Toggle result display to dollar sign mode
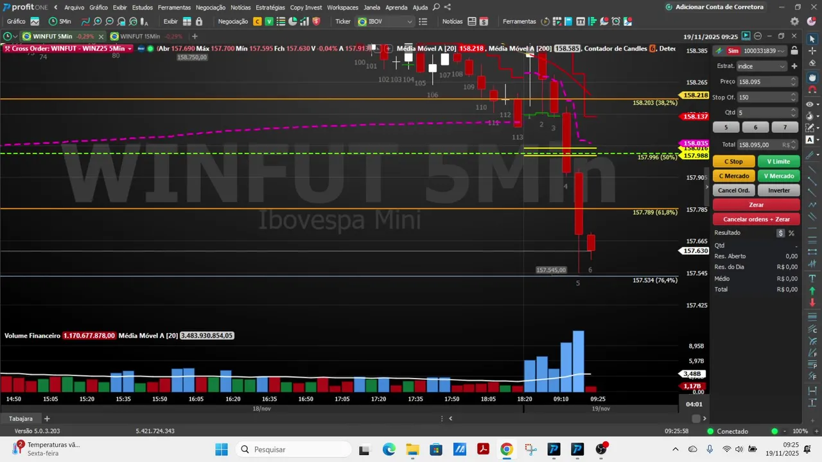 point(780,233)
